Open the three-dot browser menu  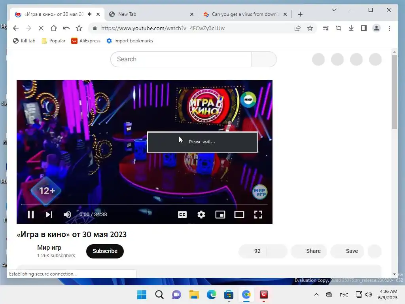tap(389, 28)
